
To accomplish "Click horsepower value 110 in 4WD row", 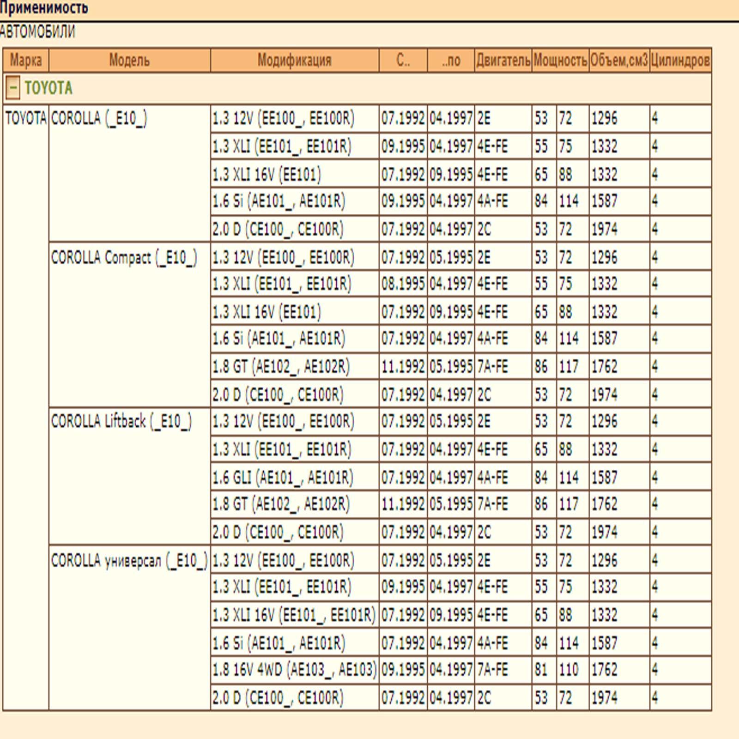I will click(x=572, y=669).
